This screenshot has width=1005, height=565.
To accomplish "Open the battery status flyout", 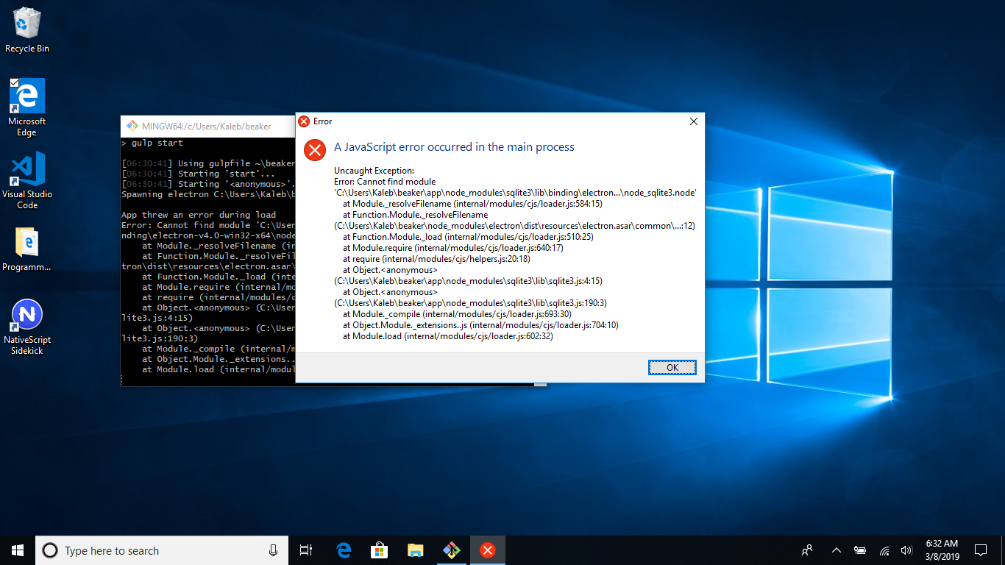I will click(x=859, y=550).
